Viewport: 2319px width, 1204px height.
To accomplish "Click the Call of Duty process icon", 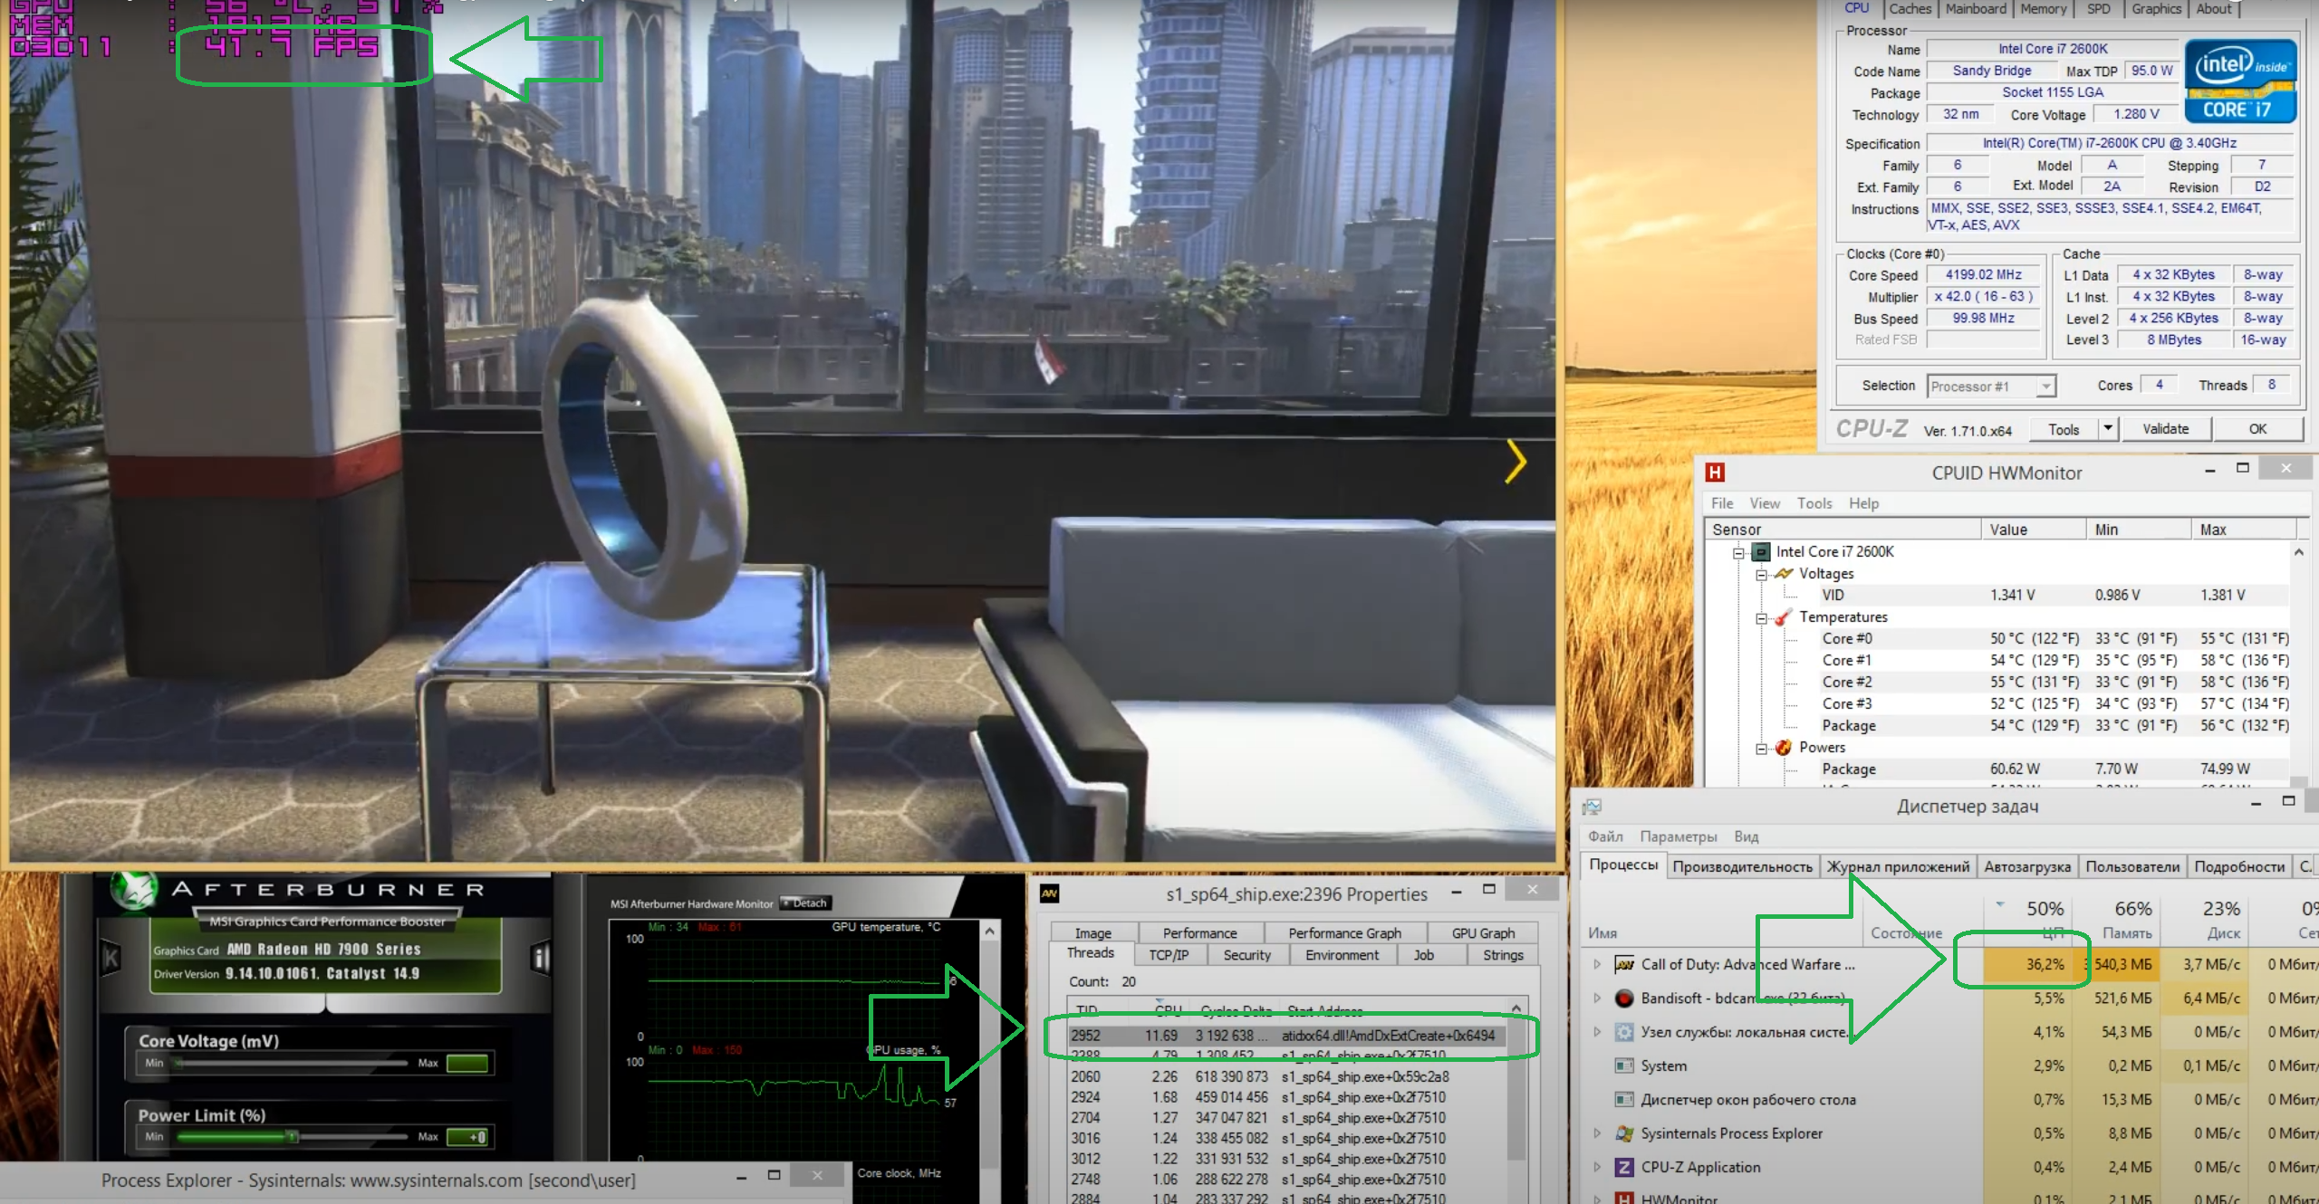I will click(1624, 965).
